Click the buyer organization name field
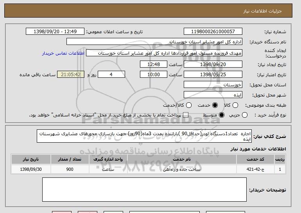This screenshot has height=213, width=301. 154,42
